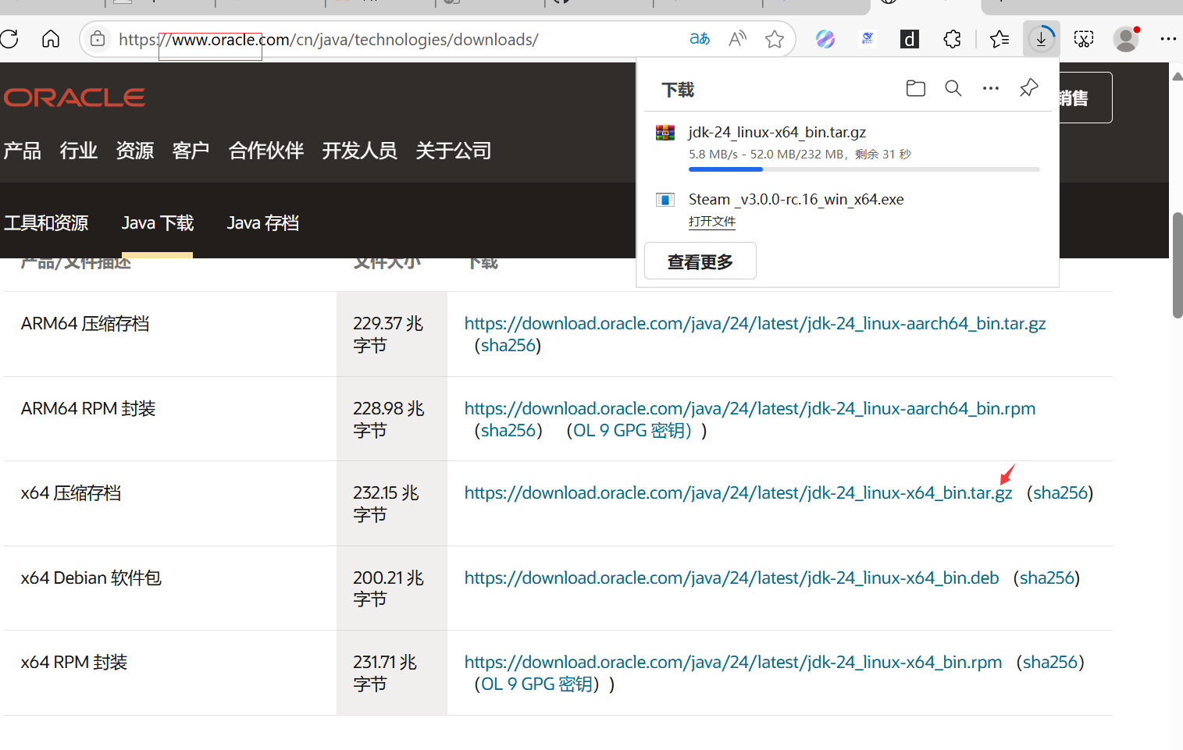Viewport: 1183px width, 750px height.
Task: Activate the read aloud icon
Action: click(x=737, y=39)
